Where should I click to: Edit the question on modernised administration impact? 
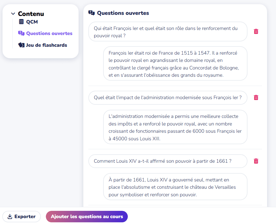168,98
